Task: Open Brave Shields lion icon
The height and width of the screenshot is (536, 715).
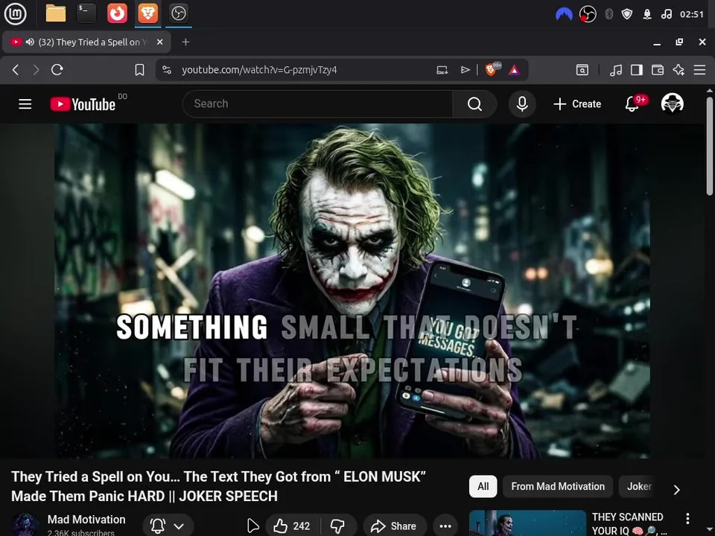Action: [x=492, y=69]
